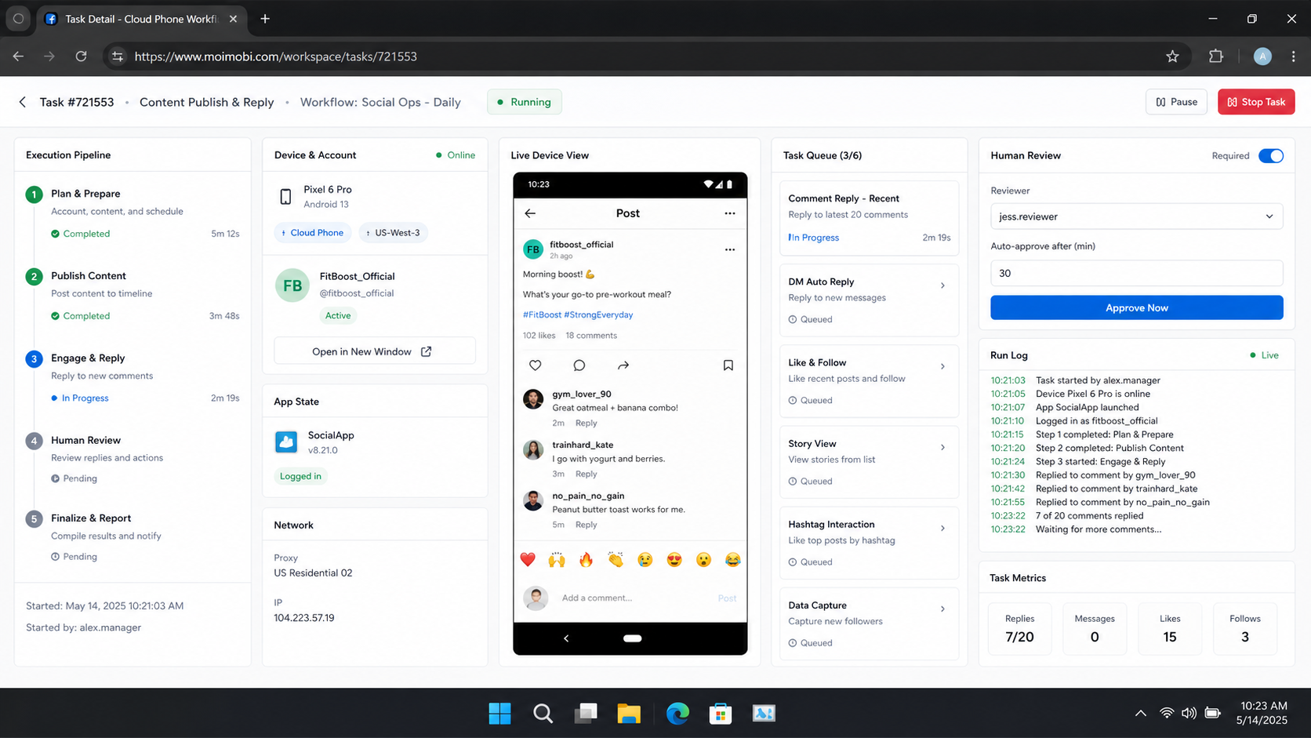Click the Approve Now button

pos(1136,307)
